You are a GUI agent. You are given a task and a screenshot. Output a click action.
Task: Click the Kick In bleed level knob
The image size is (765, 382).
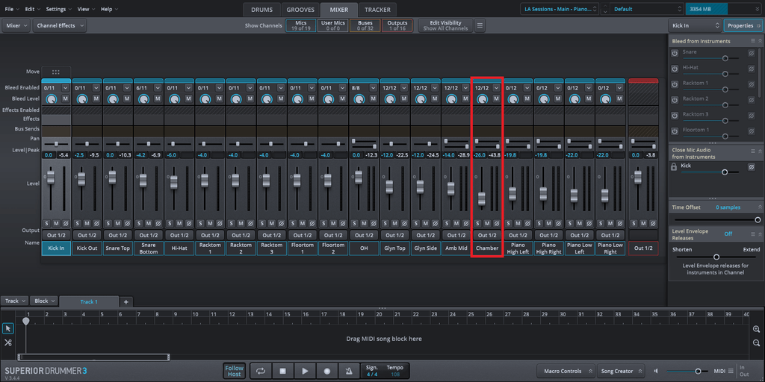[x=52, y=99]
